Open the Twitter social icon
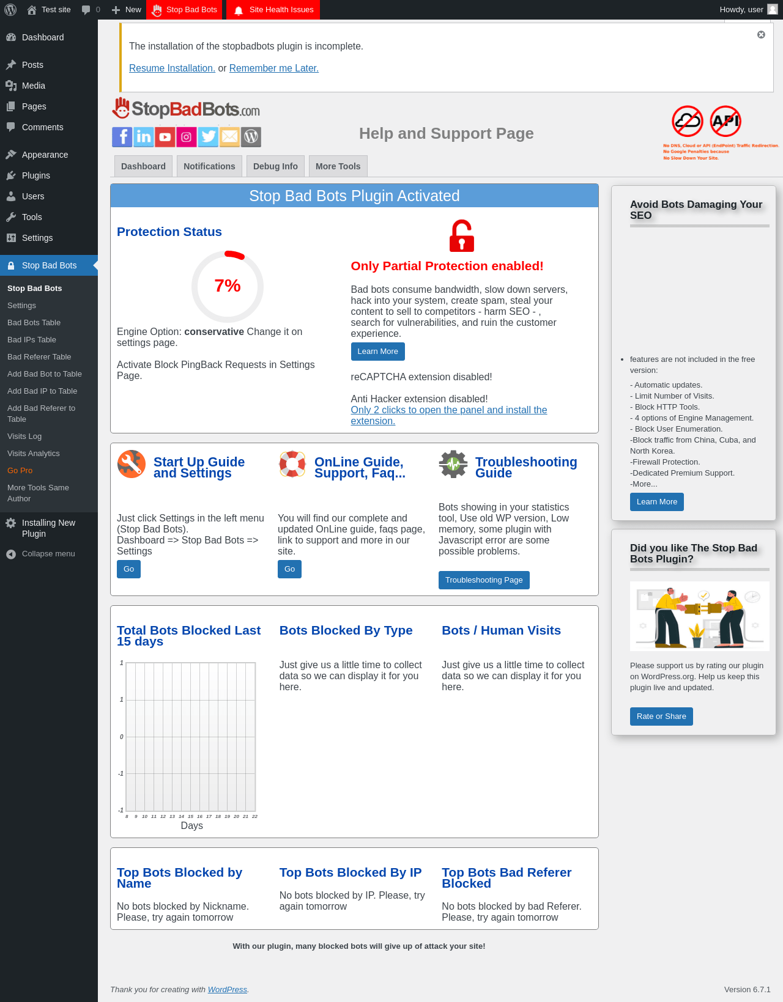Image resolution: width=783 pixels, height=1002 pixels. tap(208, 137)
